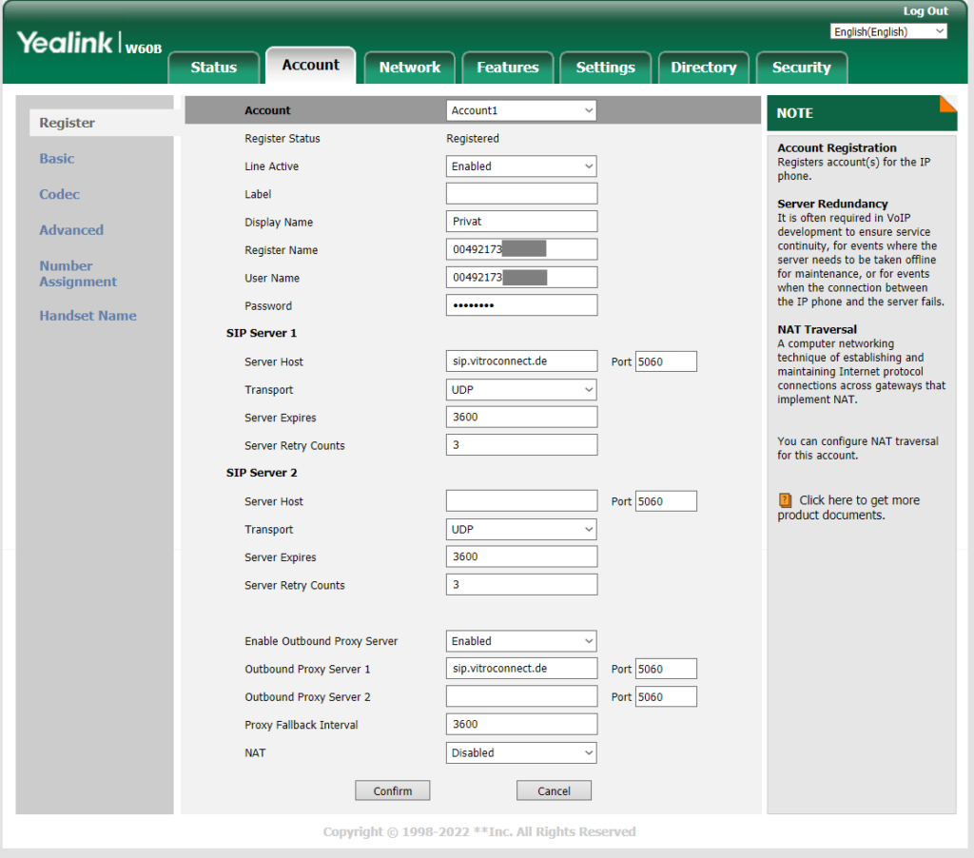Open the Line Active dropdown
Viewport: 974px width, 858px height.
point(521,166)
